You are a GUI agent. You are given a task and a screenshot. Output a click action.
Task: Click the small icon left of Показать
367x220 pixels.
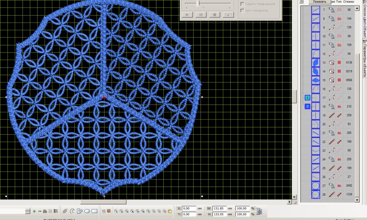[x=301, y=2]
